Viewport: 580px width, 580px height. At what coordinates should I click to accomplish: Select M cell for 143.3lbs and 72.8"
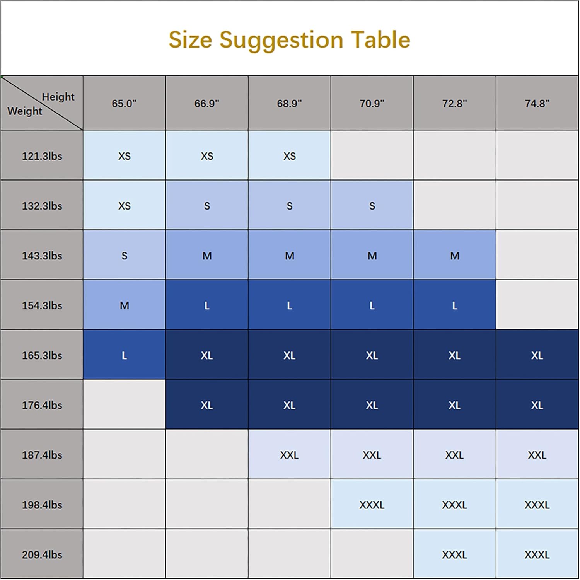[x=455, y=256]
